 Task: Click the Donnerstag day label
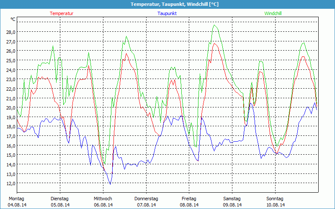tap(146, 199)
